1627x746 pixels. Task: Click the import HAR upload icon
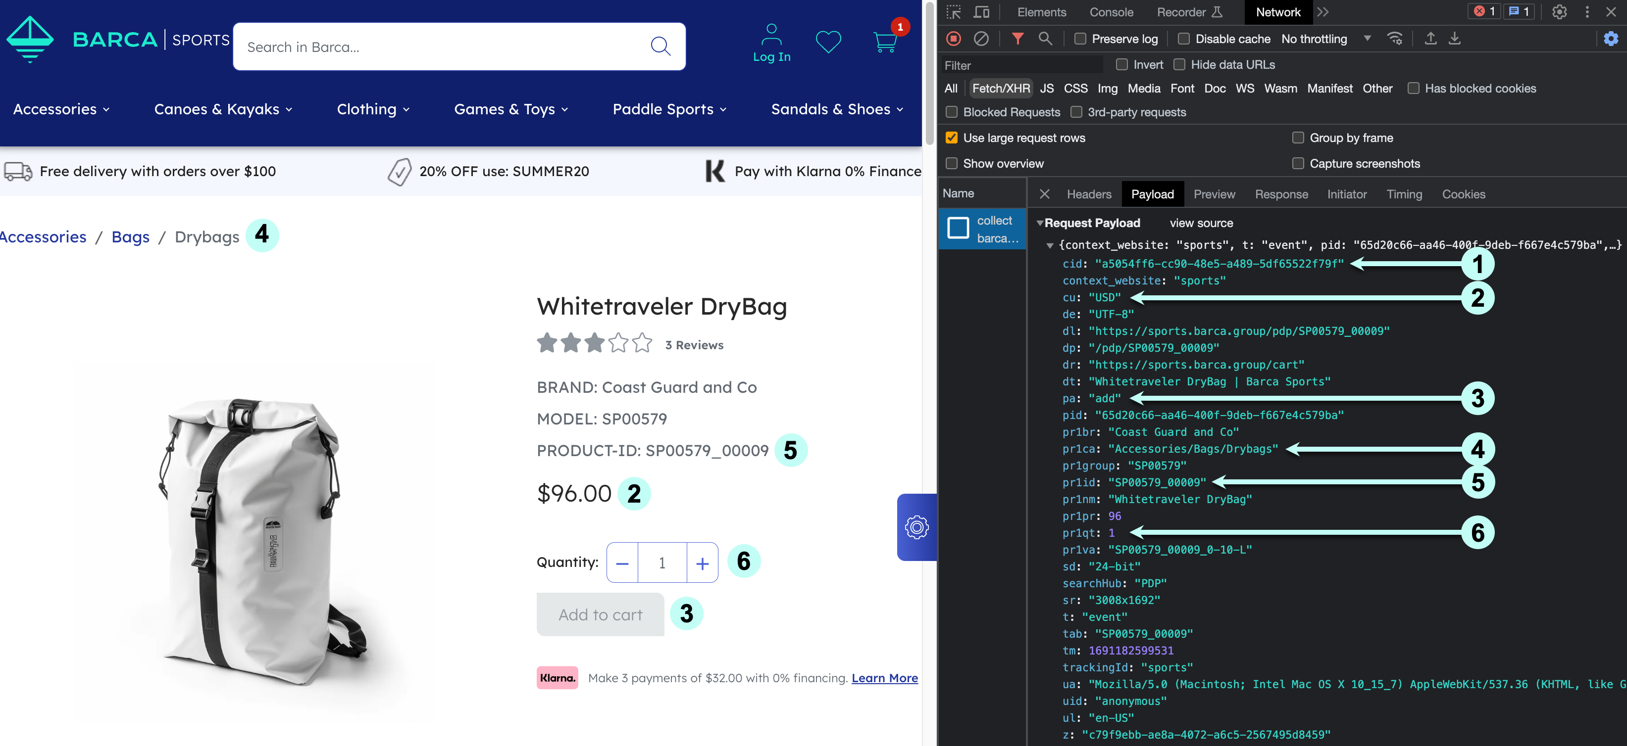pyautogui.click(x=1430, y=39)
